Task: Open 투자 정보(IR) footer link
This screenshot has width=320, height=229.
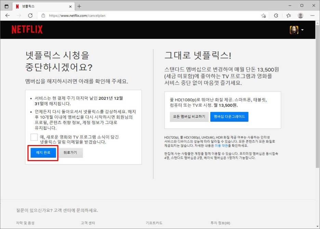Action: [221, 223]
